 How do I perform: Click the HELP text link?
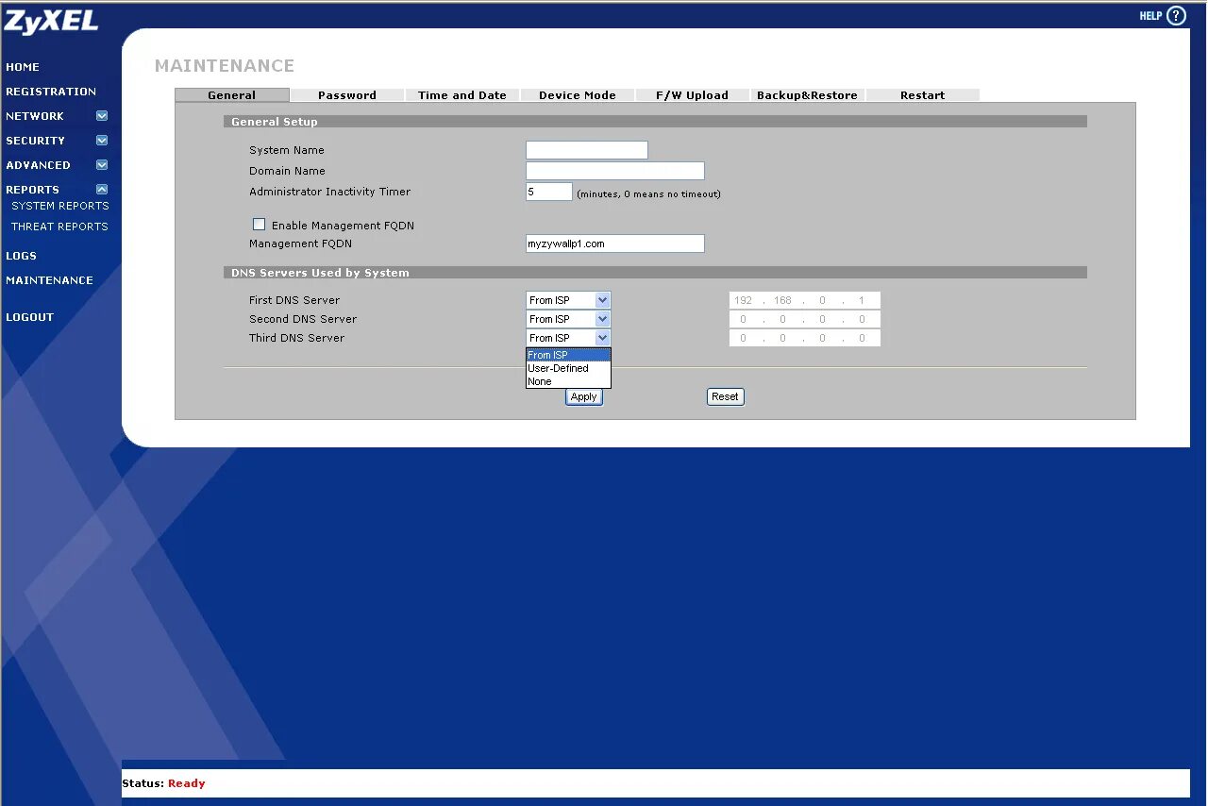(x=1150, y=16)
